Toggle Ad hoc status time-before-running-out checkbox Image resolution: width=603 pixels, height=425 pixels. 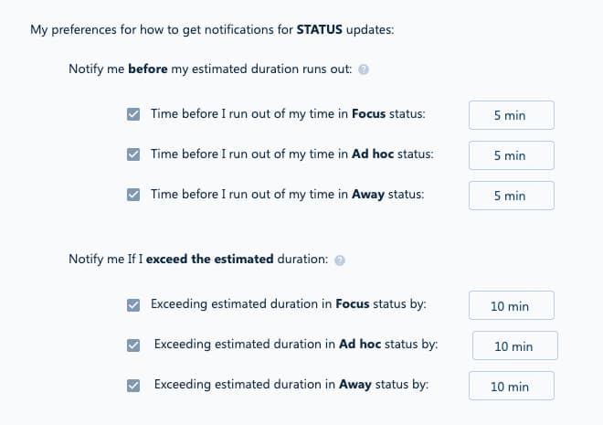tap(133, 154)
